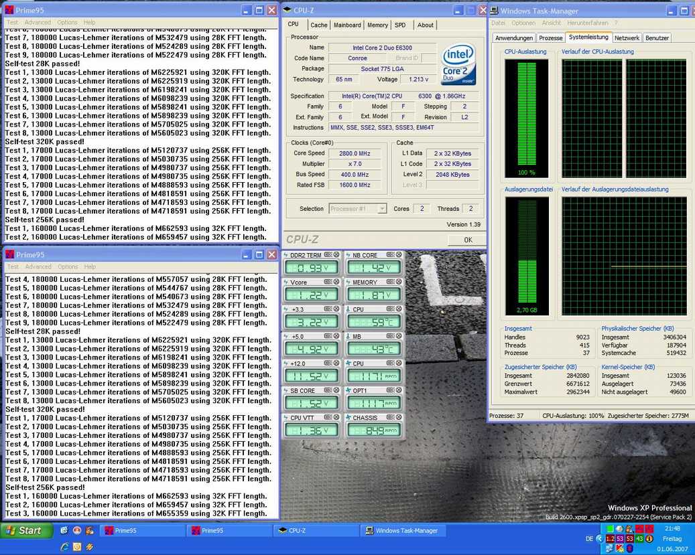The width and height of the screenshot is (695, 555).
Task: Select line 'Test 4, 180000' M557057 in Prime95
Action: point(136,279)
